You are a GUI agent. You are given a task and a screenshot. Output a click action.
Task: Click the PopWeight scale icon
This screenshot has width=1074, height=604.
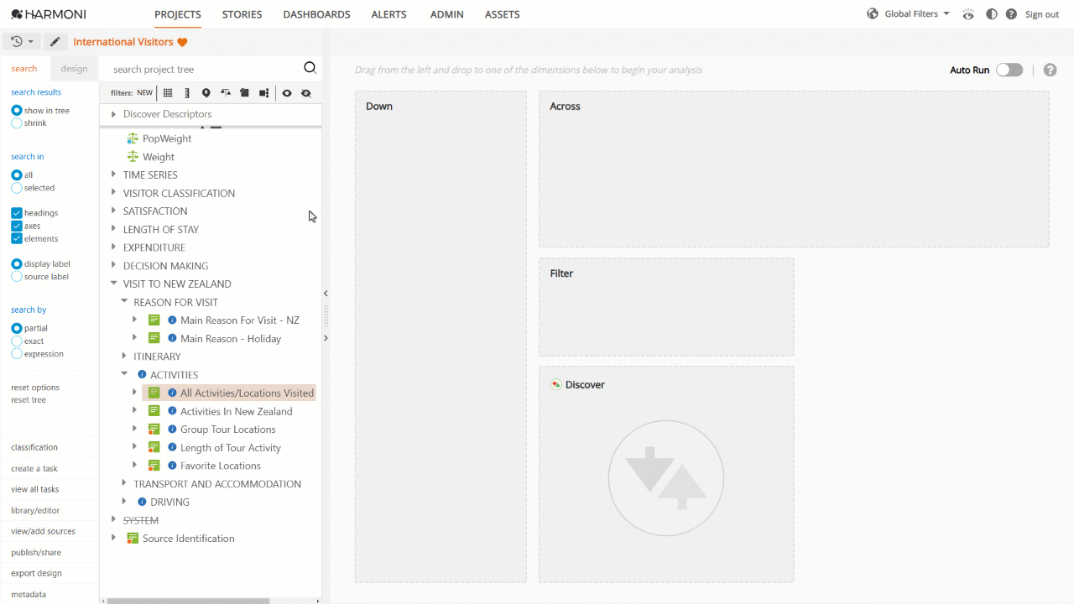pos(132,138)
